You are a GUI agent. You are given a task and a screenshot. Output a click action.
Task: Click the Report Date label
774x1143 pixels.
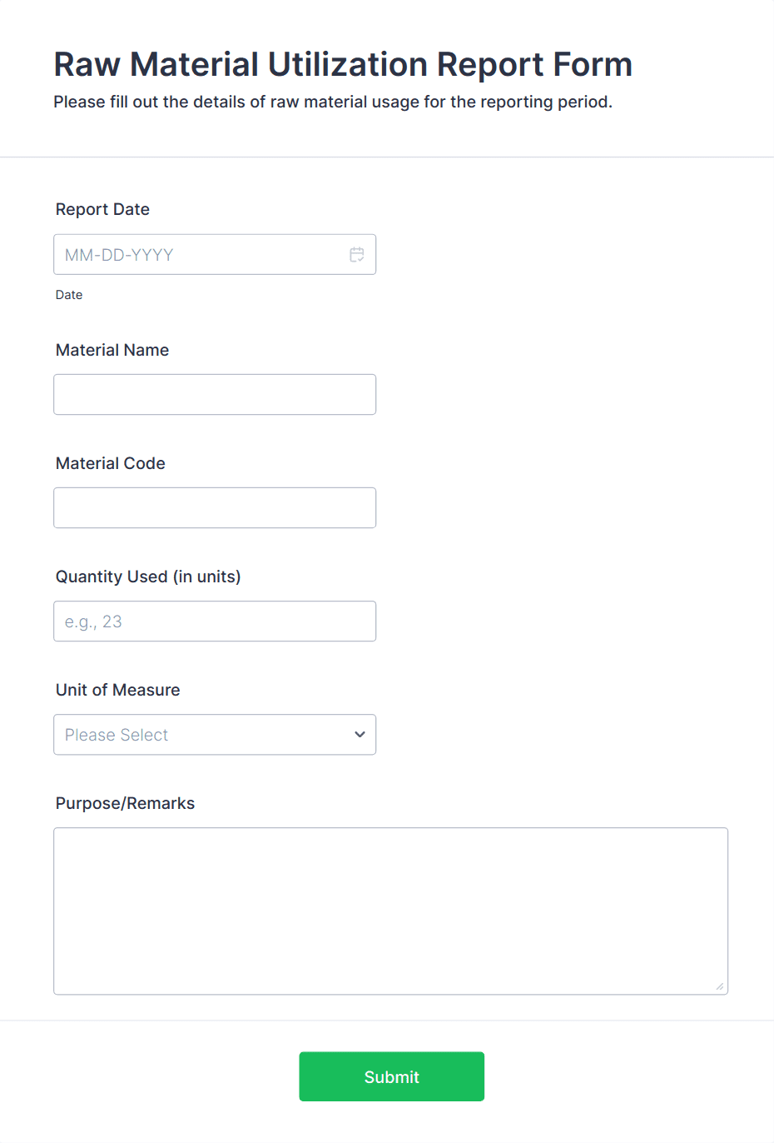point(102,210)
